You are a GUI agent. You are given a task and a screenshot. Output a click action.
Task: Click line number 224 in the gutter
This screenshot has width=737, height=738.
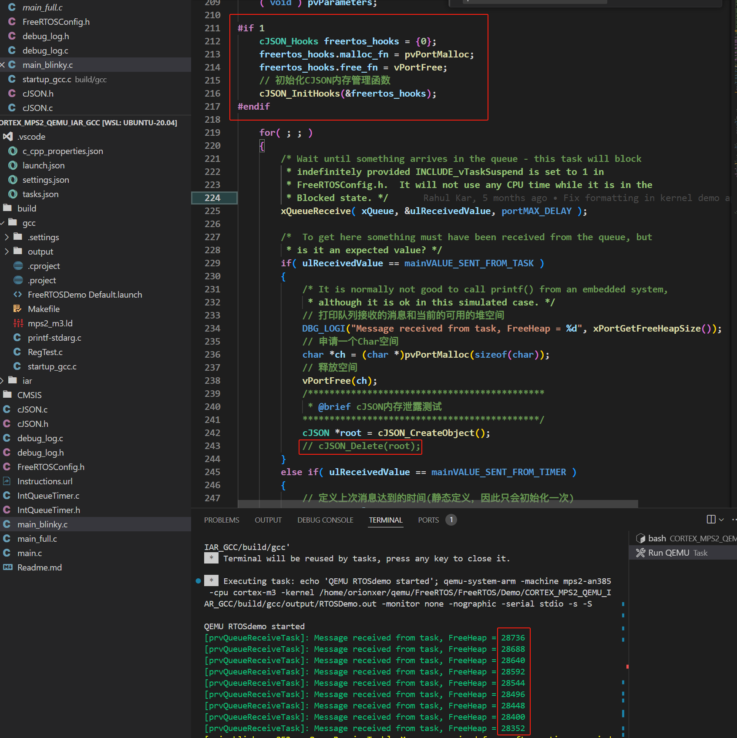pyautogui.click(x=212, y=198)
